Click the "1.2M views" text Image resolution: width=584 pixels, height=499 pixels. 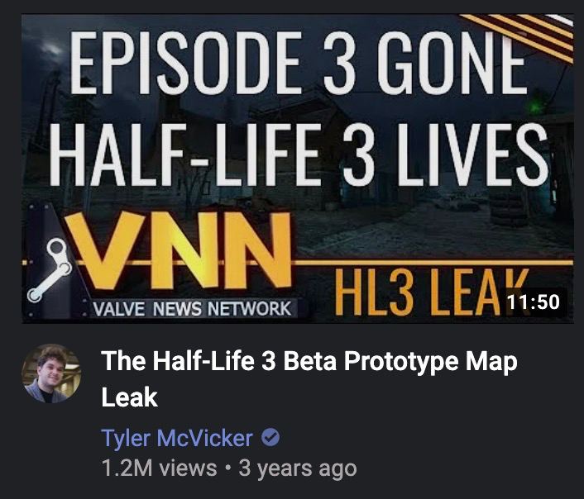[159, 468]
